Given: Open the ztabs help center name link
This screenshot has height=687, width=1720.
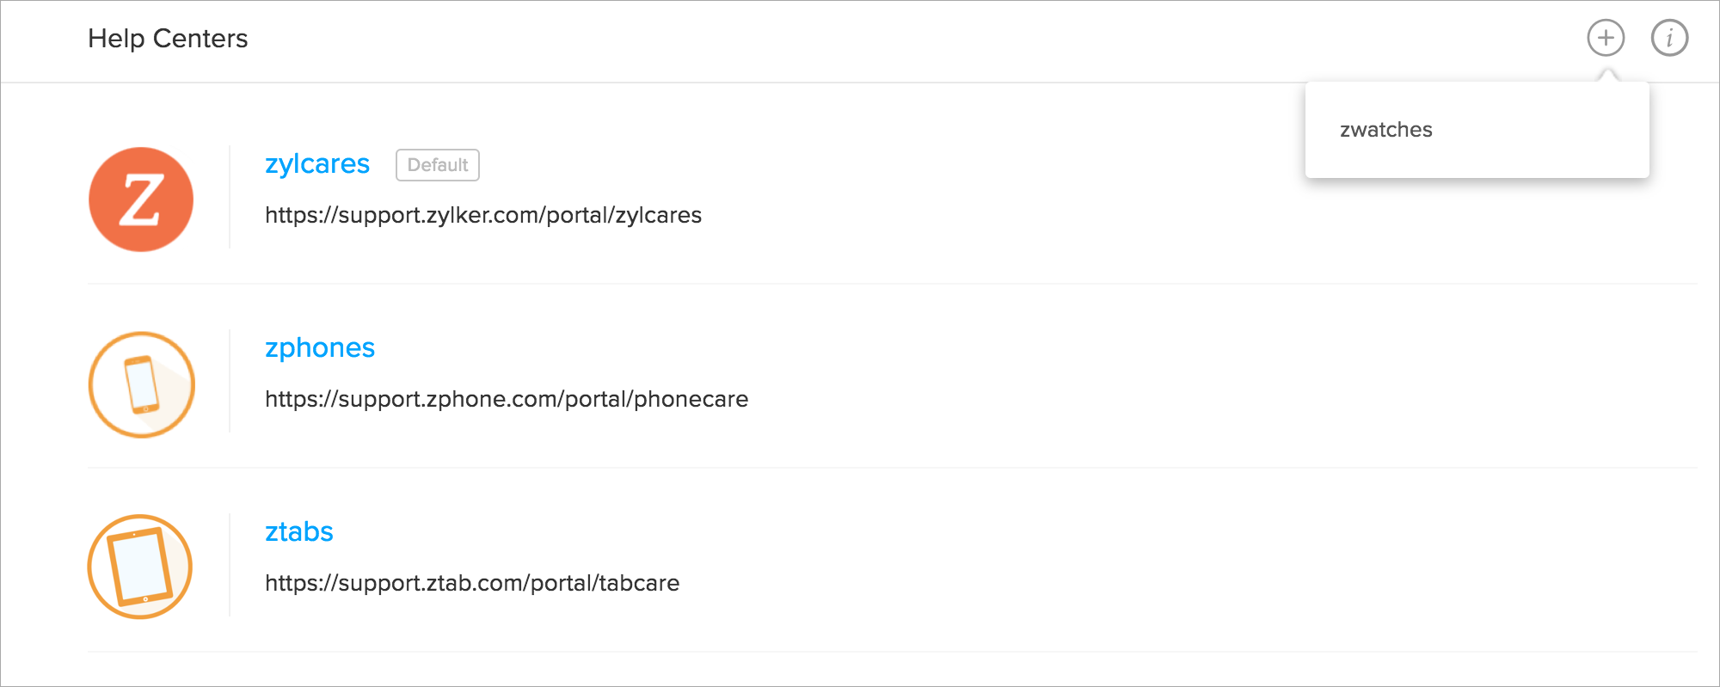Looking at the screenshot, I should (x=298, y=531).
